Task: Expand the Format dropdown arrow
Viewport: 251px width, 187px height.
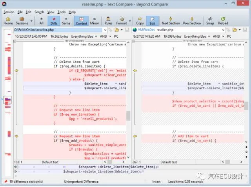Action: (x=130, y=21)
